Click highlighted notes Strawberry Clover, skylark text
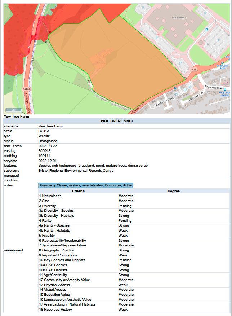This screenshot has width=232, height=316. (85, 185)
